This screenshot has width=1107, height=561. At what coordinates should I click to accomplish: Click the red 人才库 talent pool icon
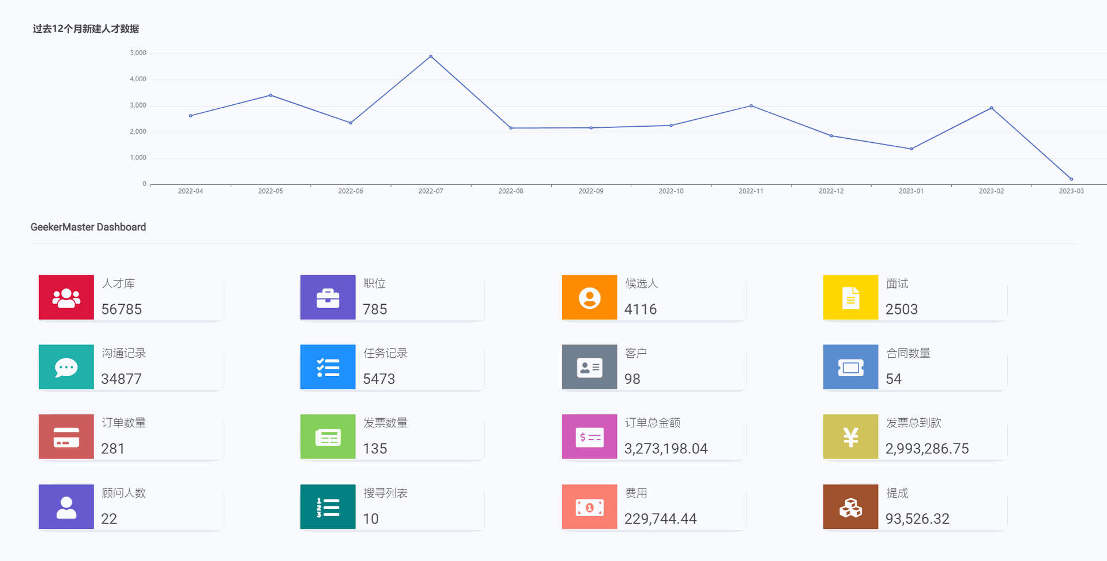(x=66, y=298)
